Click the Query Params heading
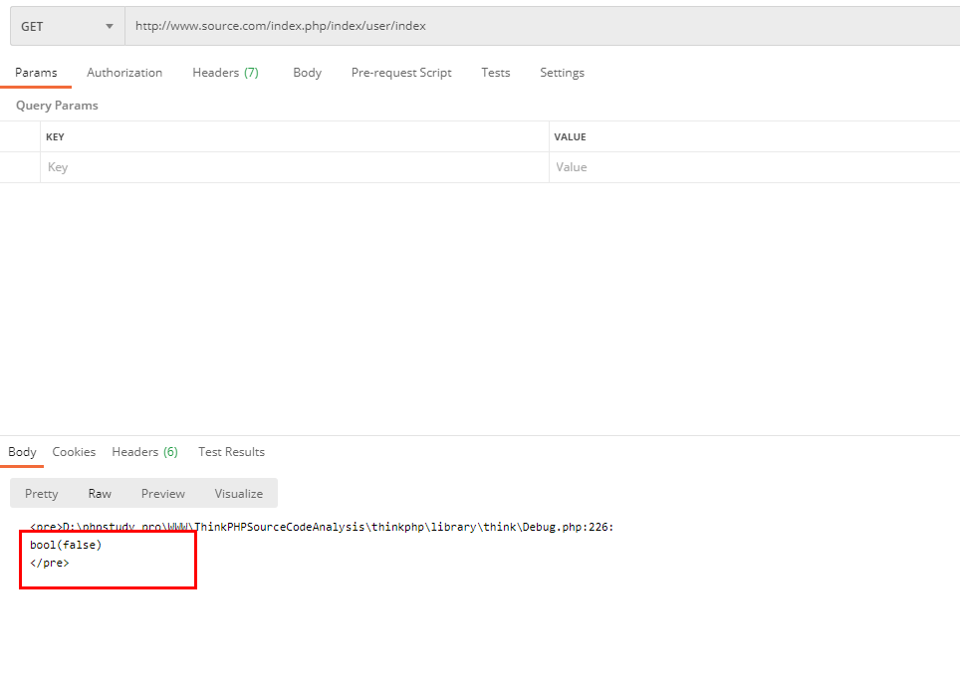The image size is (960, 695). [57, 106]
